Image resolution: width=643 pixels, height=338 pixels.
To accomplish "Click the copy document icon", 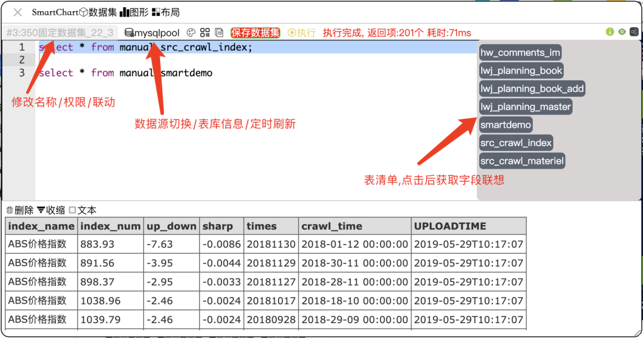I will click(x=219, y=33).
